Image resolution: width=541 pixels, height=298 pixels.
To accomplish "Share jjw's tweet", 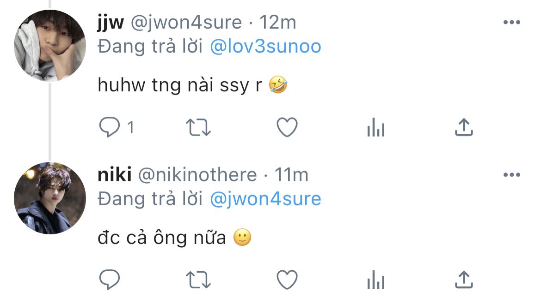I will [464, 127].
